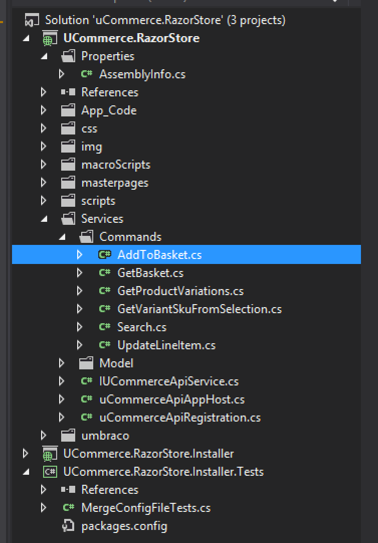378x543 pixels.
Task: Collapse the Commands folder
Action: pyautogui.click(x=62, y=237)
